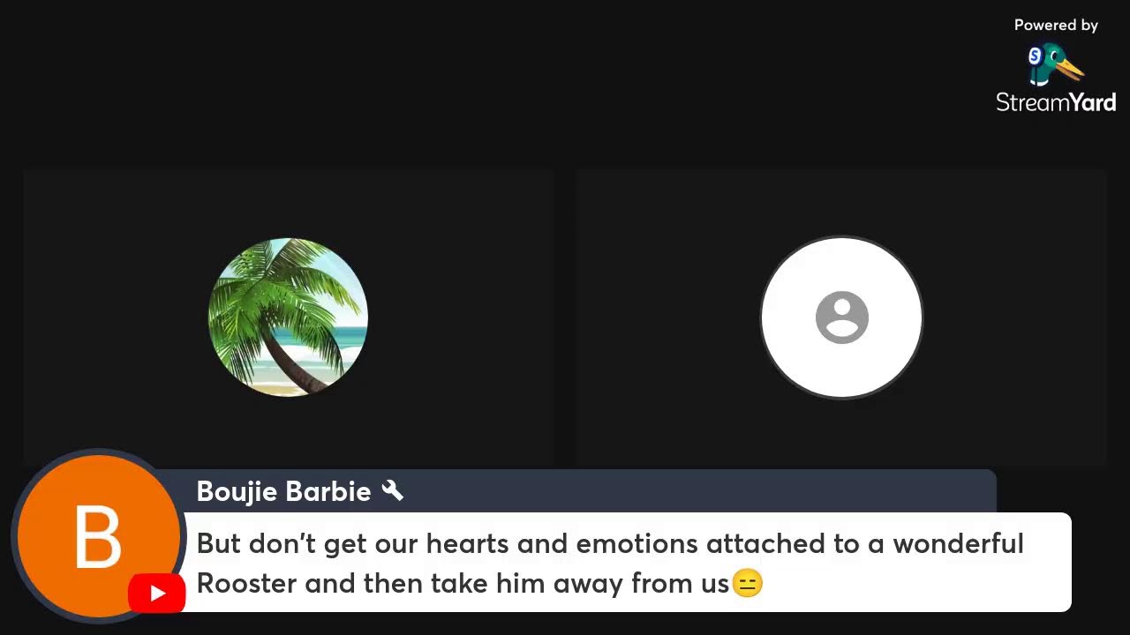The height and width of the screenshot is (635, 1130).
Task: Click the small S badge on duck logo
Action: (x=1035, y=56)
